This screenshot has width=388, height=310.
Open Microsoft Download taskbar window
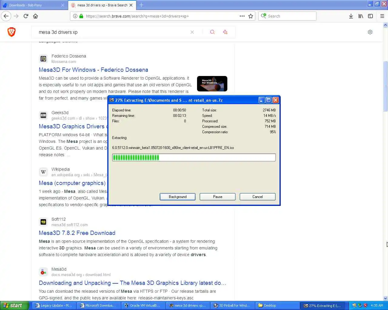click(98, 305)
